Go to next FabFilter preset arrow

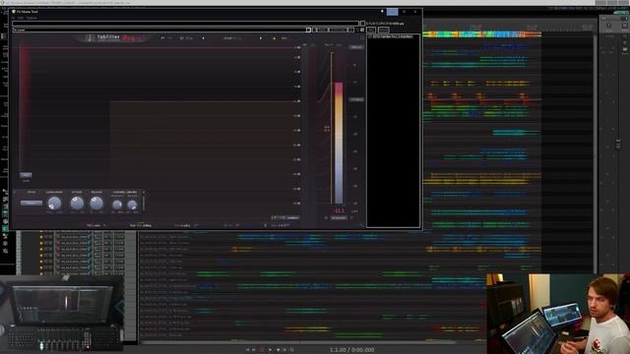[261, 38]
